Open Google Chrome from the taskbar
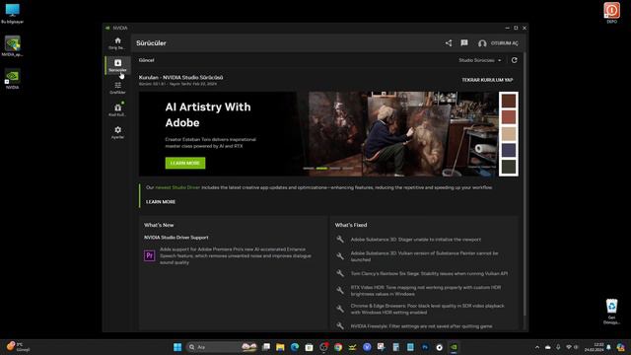Image resolution: width=631 pixels, height=355 pixels. click(338, 347)
